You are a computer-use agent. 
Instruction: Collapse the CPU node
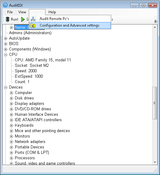[x=5, y=55]
